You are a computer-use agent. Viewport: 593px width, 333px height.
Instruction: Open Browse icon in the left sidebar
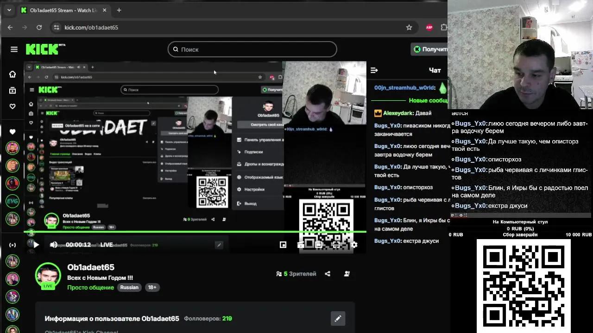[x=13, y=90]
